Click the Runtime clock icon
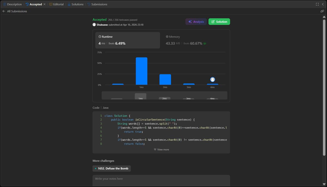The image size is (327, 187). point(100,37)
